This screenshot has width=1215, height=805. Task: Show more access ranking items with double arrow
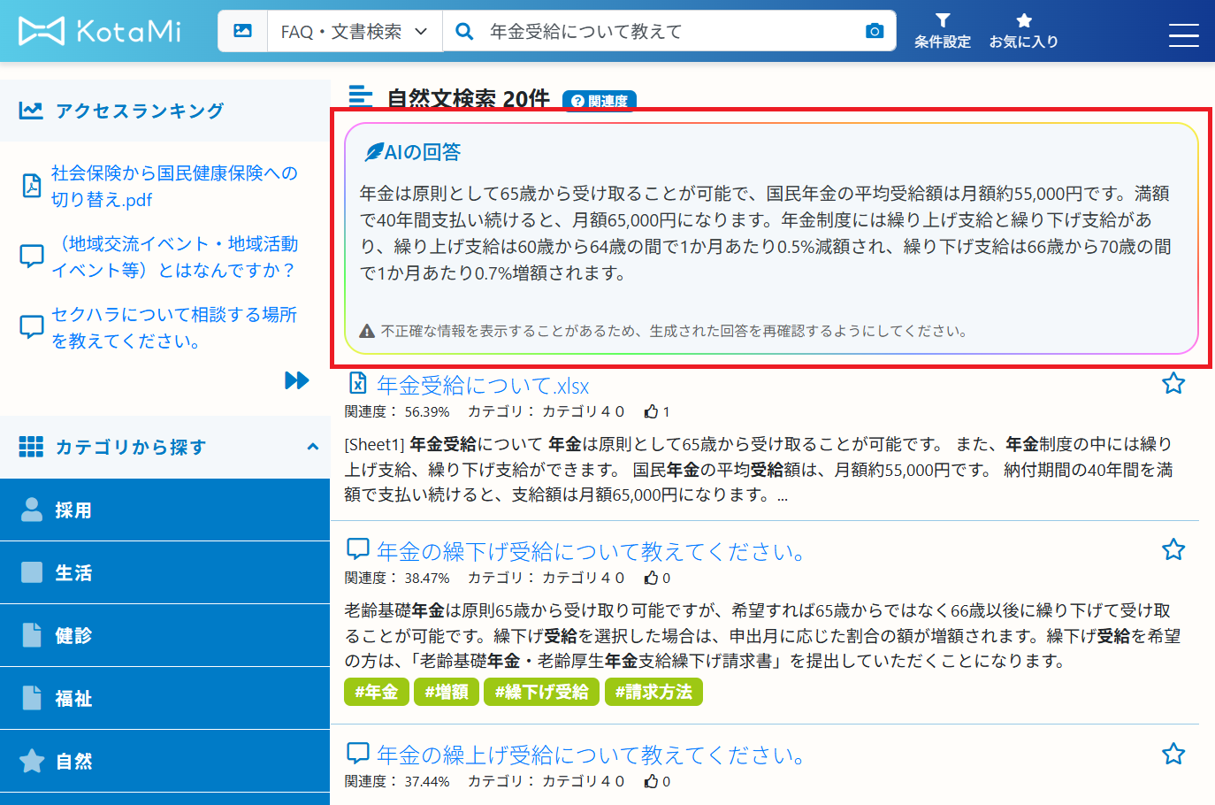coord(297,380)
